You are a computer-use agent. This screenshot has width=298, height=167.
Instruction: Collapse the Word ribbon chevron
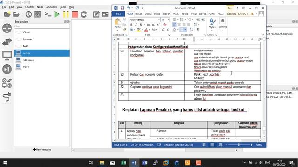[263, 35]
